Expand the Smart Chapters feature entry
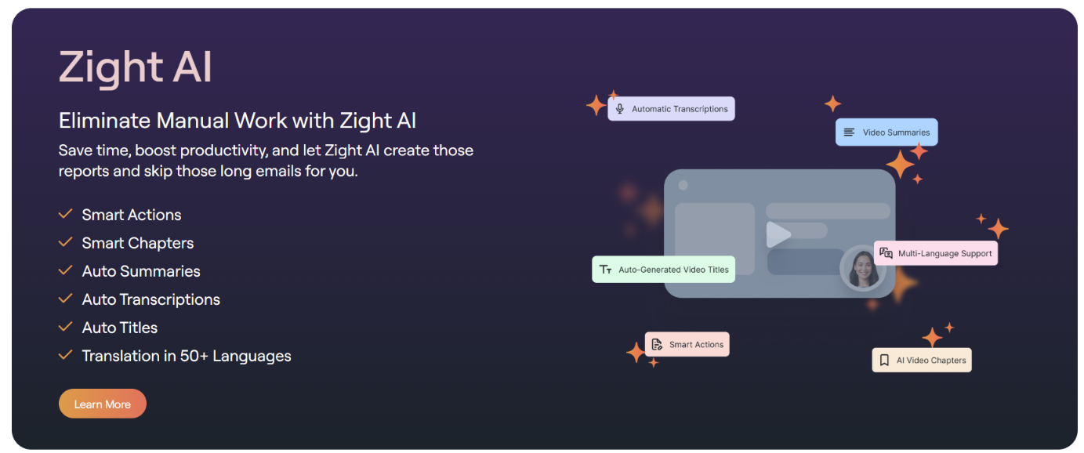The height and width of the screenshot is (453, 1084). point(137,243)
